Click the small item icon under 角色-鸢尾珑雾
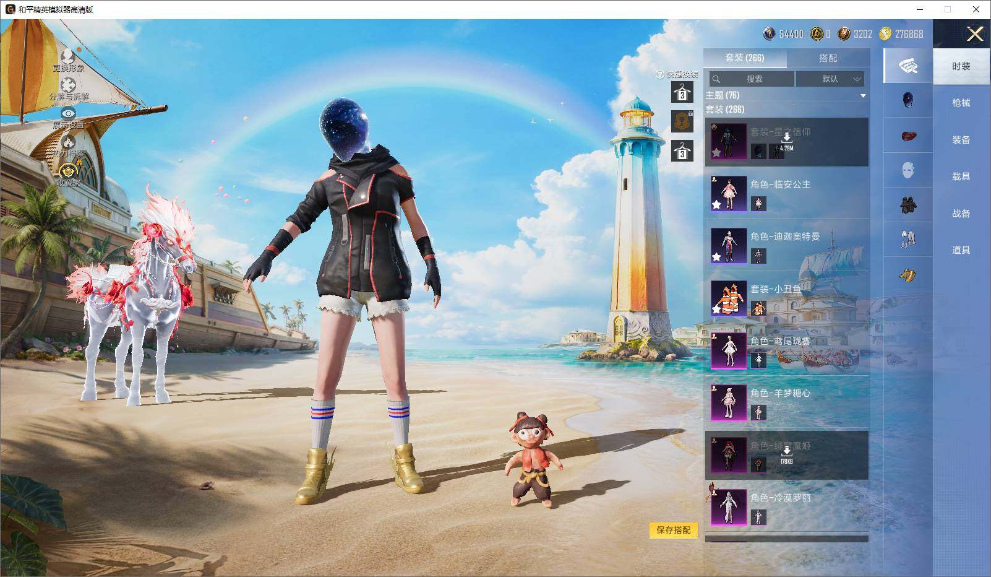991x577 pixels. coord(758,360)
